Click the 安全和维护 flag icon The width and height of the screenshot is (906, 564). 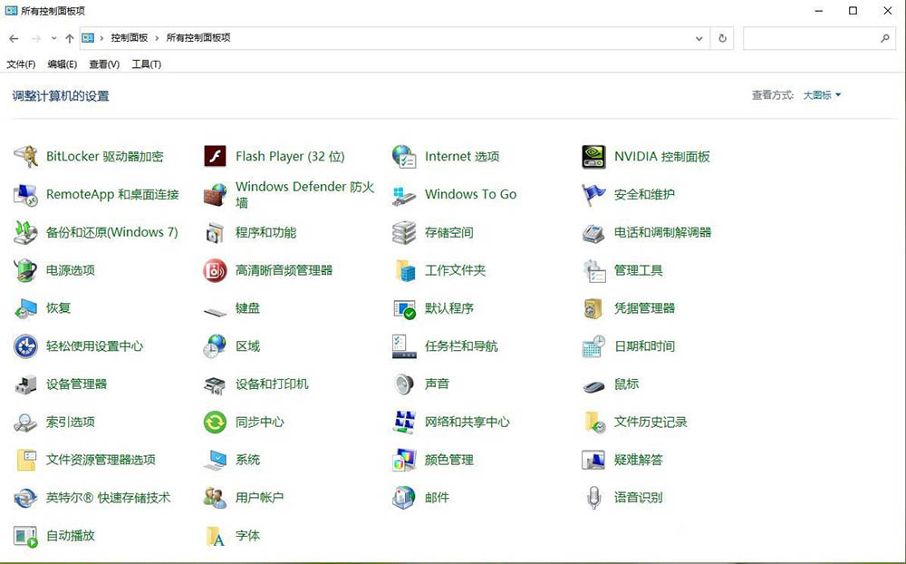tap(594, 194)
